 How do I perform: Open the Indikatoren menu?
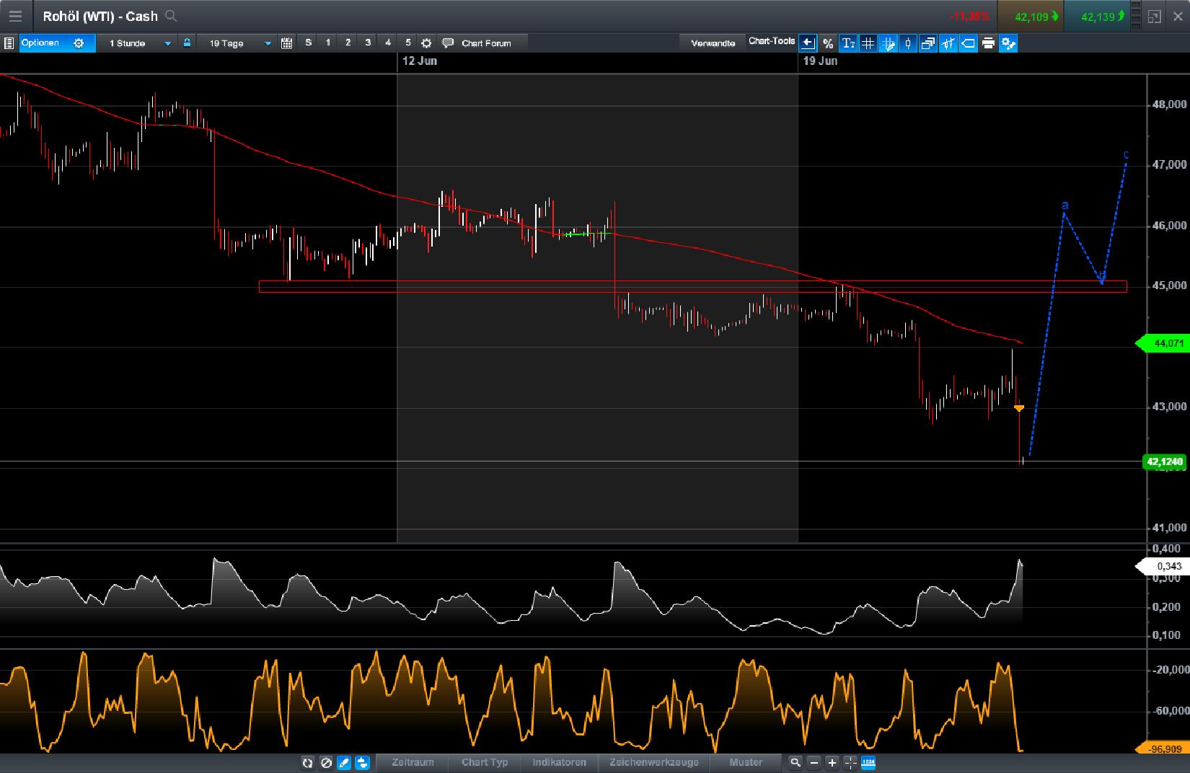(x=560, y=763)
